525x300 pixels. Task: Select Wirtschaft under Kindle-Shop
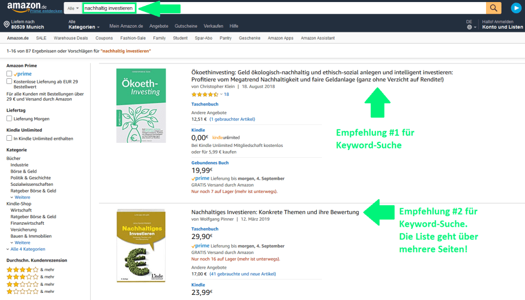pyautogui.click(x=21, y=210)
